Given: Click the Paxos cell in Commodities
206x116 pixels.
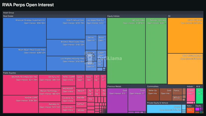Looking at the screenshot, I should click(177, 91).
